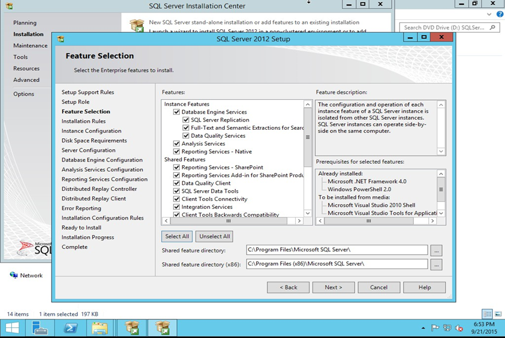Launch Server Manager from the taskbar
Image resolution: width=505 pixels, height=338 pixels.
tap(40, 328)
